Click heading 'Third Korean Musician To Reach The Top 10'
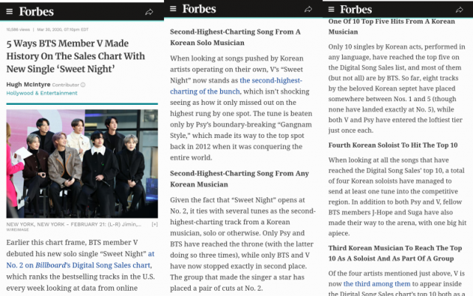This screenshot has height=296, width=473. [x=395, y=253]
